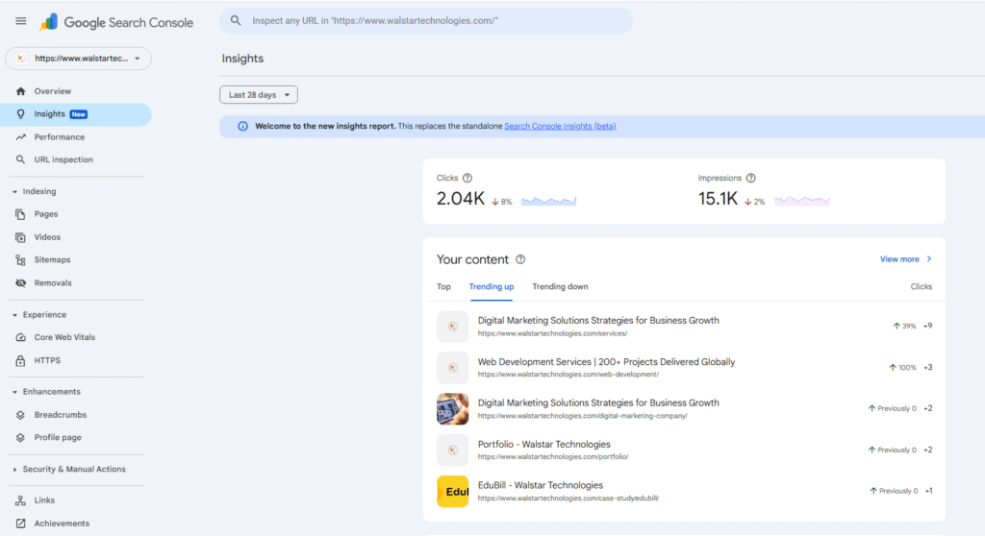
Task: Click the Overview home icon
Action: coord(21,91)
